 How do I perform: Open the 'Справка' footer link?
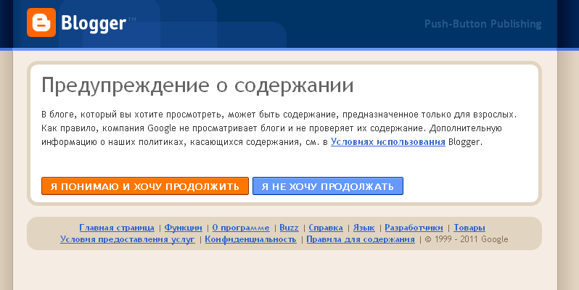coord(326,228)
